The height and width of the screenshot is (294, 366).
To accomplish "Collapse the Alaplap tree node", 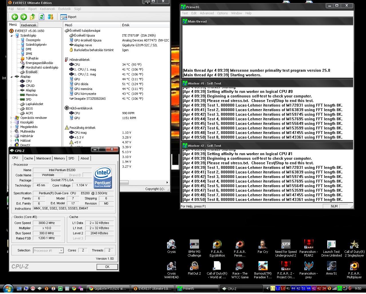I will coord(12,77).
